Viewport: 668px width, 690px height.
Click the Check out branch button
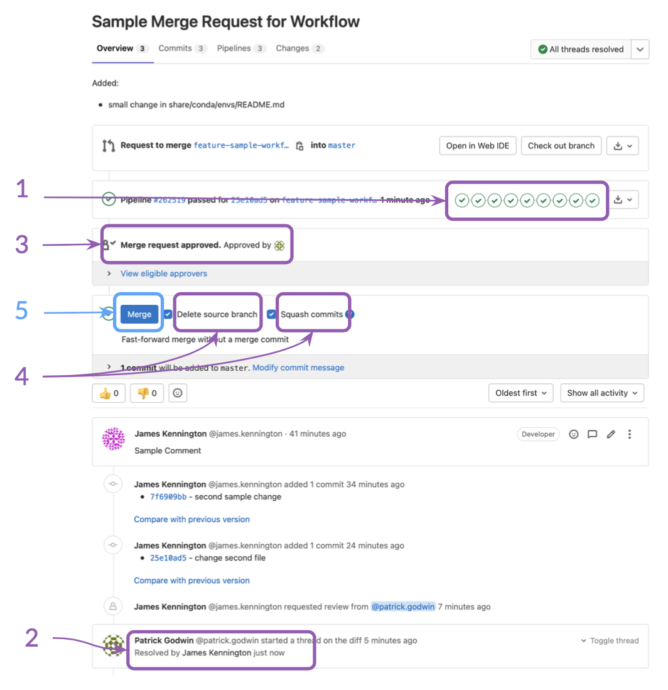[561, 146]
